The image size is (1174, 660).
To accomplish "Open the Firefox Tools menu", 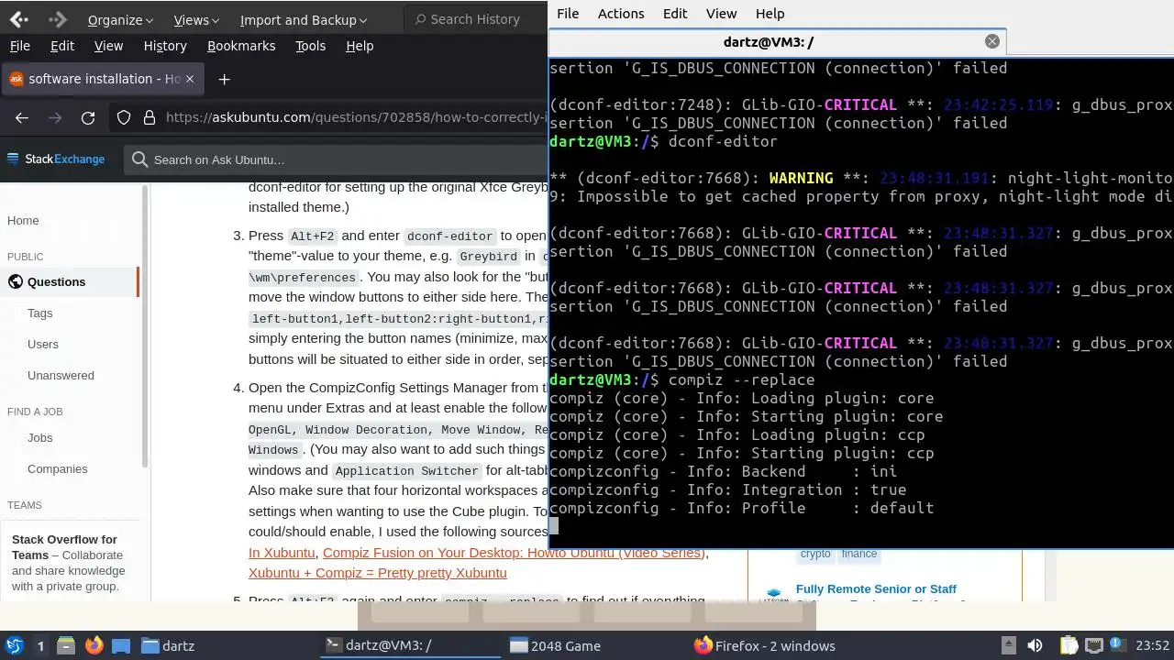I will (310, 46).
